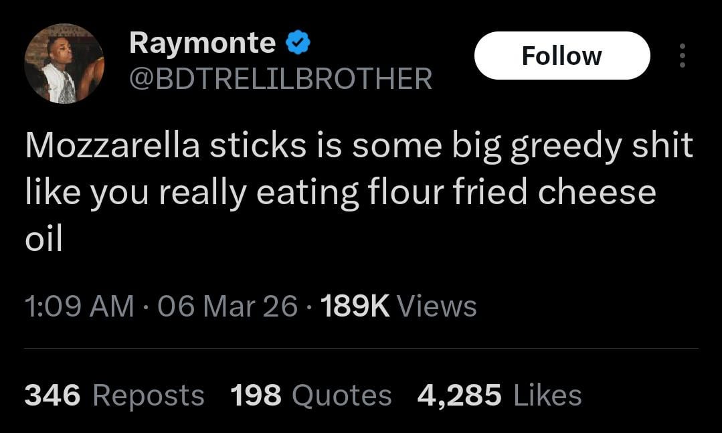The image size is (722, 433).
Task: Open the three-dot more options menu
Action: [682, 56]
